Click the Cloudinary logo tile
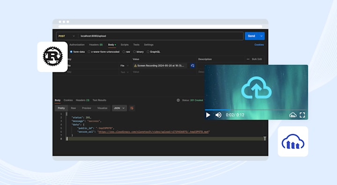 click(293, 142)
